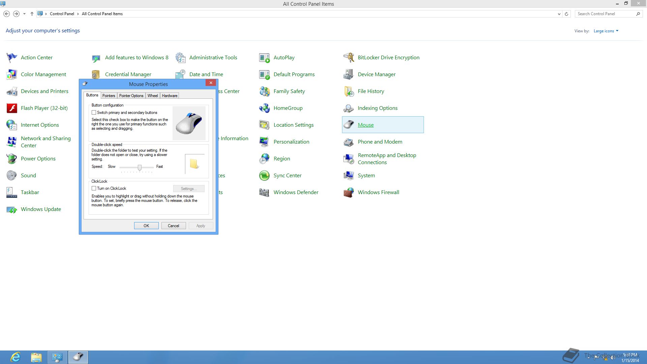Expand the Control Panel breadcrumb chevron

78,14
